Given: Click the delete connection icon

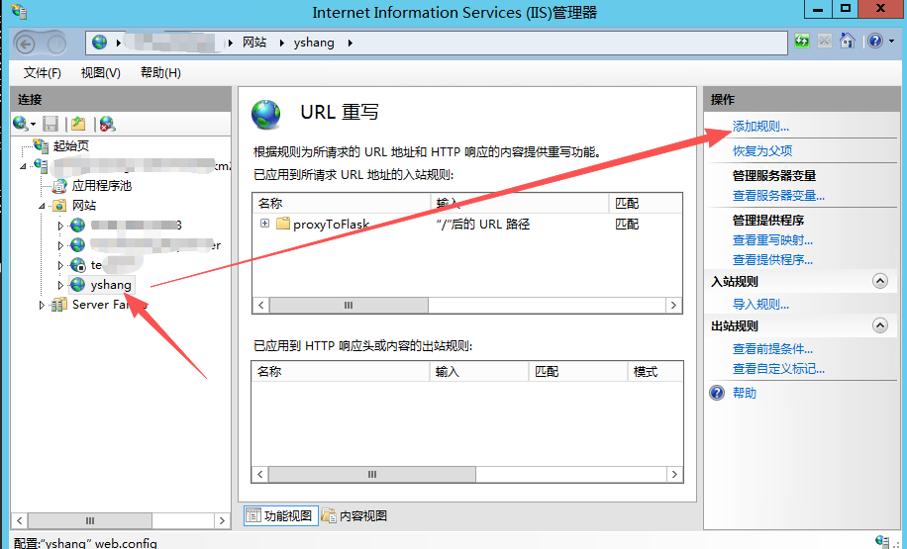Looking at the screenshot, I should [x=107, y=123].
